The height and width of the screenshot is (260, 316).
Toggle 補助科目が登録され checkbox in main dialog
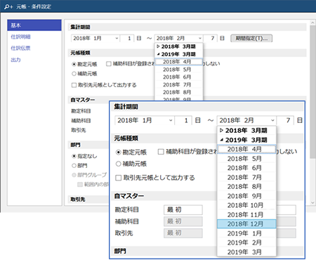coord(108,64)
